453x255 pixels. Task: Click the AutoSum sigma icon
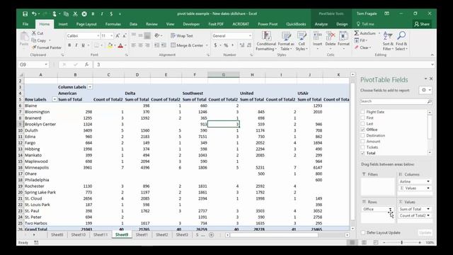[x=357, y=33]
